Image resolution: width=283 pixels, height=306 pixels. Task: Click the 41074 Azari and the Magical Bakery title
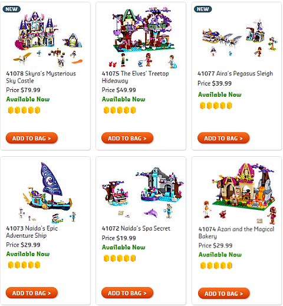click(236, 233)
